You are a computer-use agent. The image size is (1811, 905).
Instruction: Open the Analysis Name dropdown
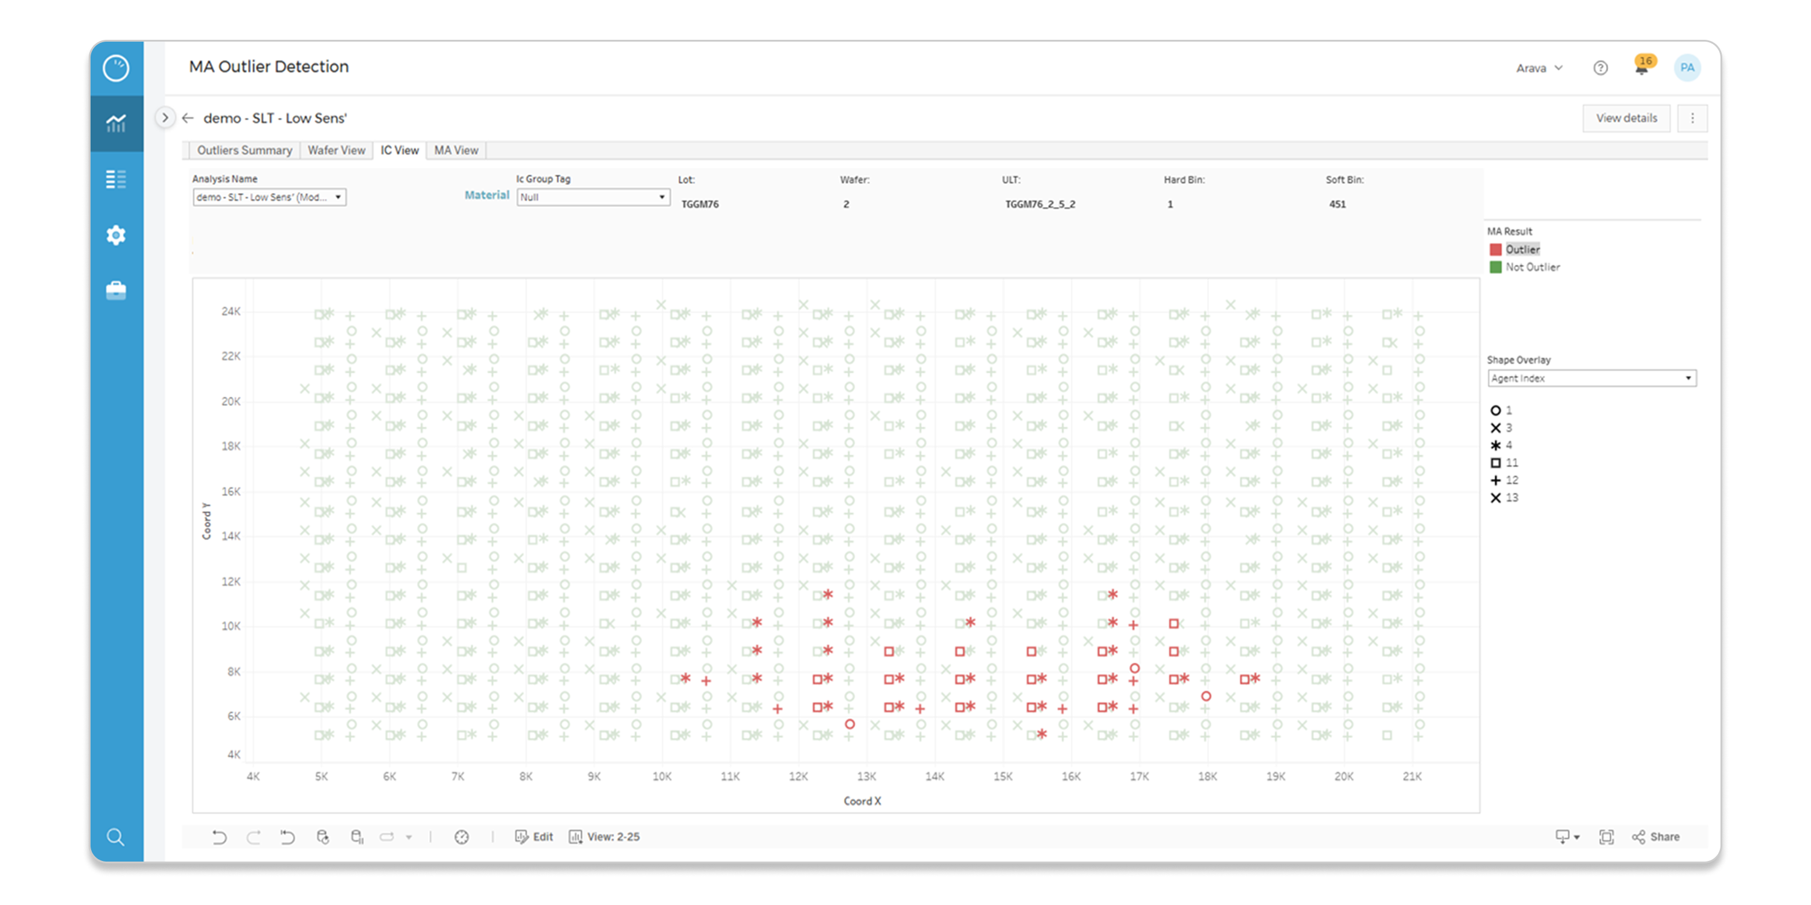[x=269, y=197]
